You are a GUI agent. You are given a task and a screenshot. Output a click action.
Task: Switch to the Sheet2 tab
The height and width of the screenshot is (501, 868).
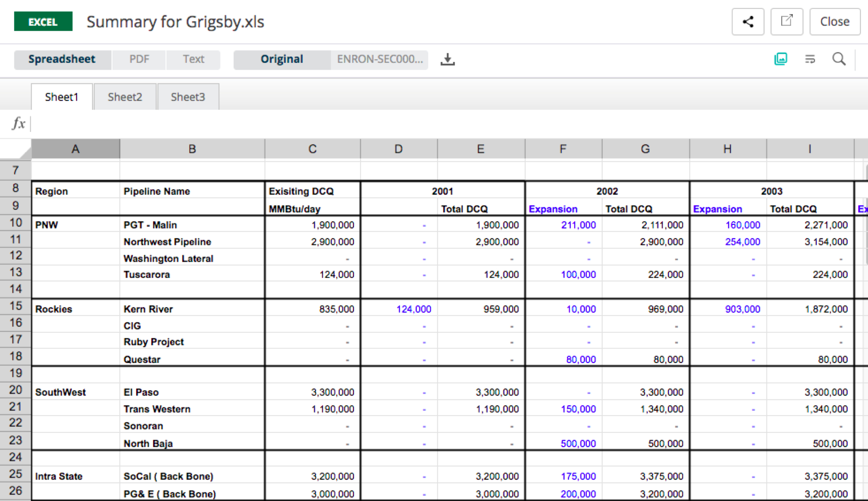[125, 97]
